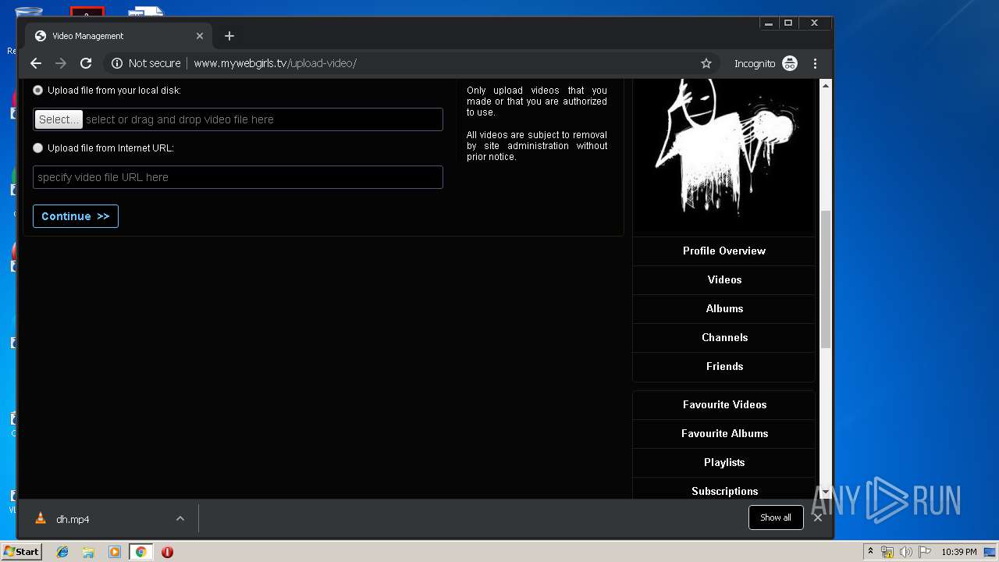Open Profile Overview in the sidebar
This screenshot has width=999, height=562.
(x=724, y=251)
